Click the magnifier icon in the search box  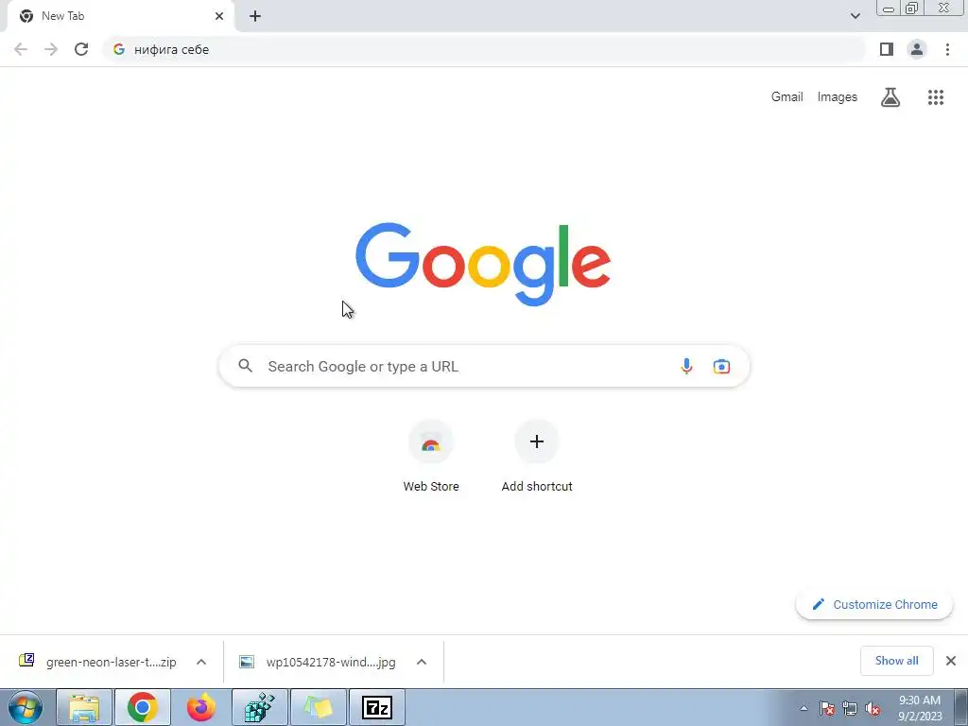tap(245, 366)
